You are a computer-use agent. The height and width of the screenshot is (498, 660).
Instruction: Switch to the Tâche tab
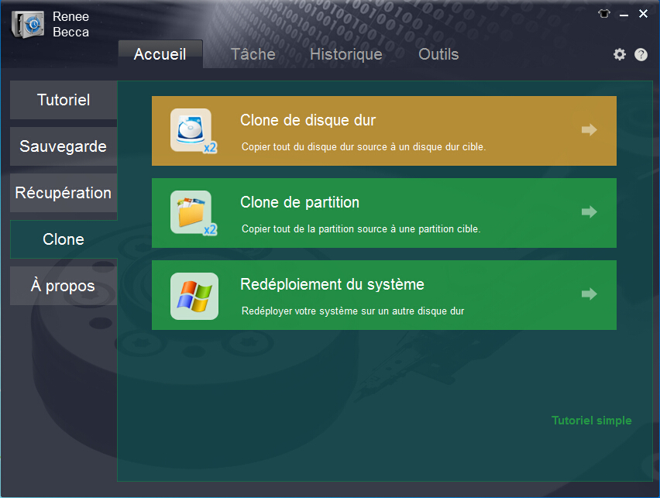point(253,54)
